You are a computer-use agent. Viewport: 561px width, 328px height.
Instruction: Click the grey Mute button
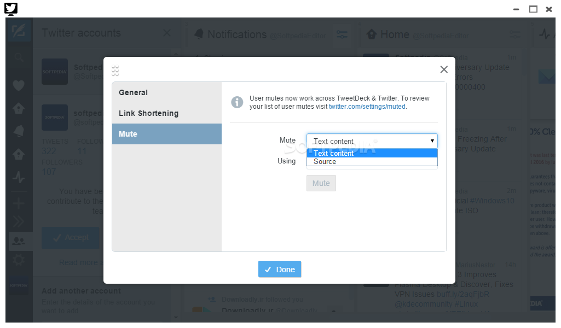(x=321, y=183)
